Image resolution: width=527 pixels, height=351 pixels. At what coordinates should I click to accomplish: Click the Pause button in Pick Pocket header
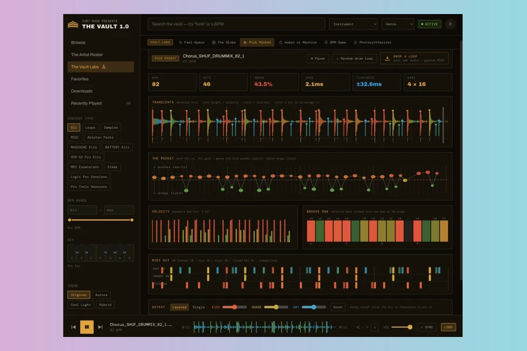coord(317,58)
